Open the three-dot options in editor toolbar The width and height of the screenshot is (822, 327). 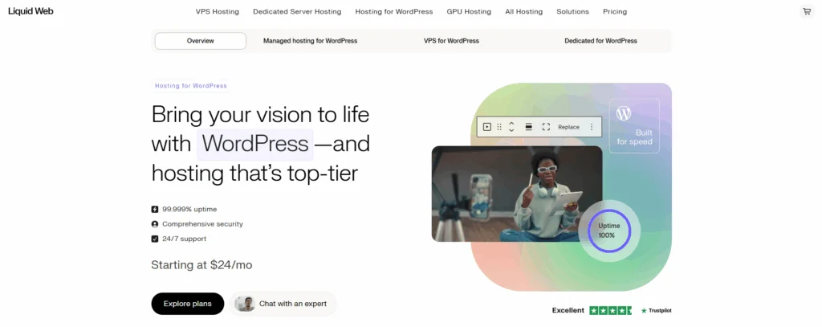coord(592,127)
